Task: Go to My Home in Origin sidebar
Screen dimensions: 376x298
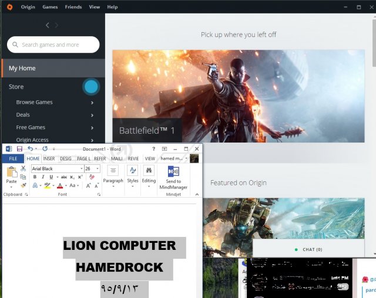Action: (x=53, y=68)
